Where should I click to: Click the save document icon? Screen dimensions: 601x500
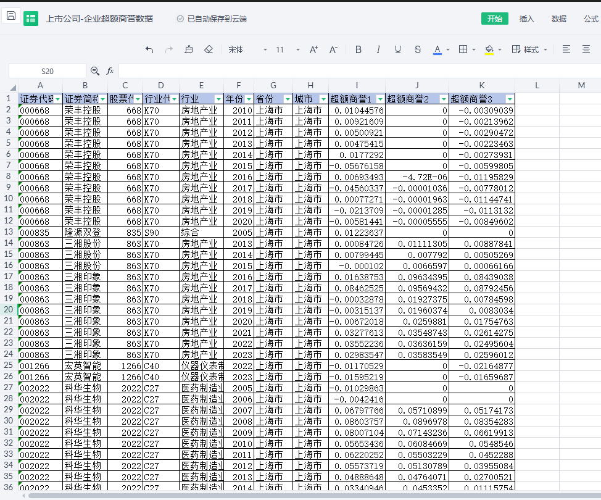click(11, 15)
